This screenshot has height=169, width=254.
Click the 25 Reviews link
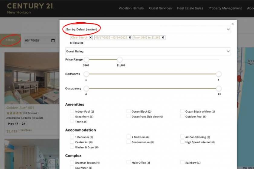point(31,113)
